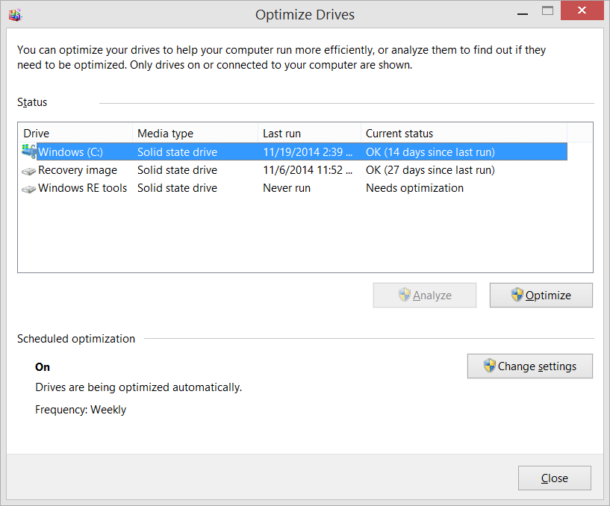
Task: Click the shield icon on Change settings
Action: point(489,366)
